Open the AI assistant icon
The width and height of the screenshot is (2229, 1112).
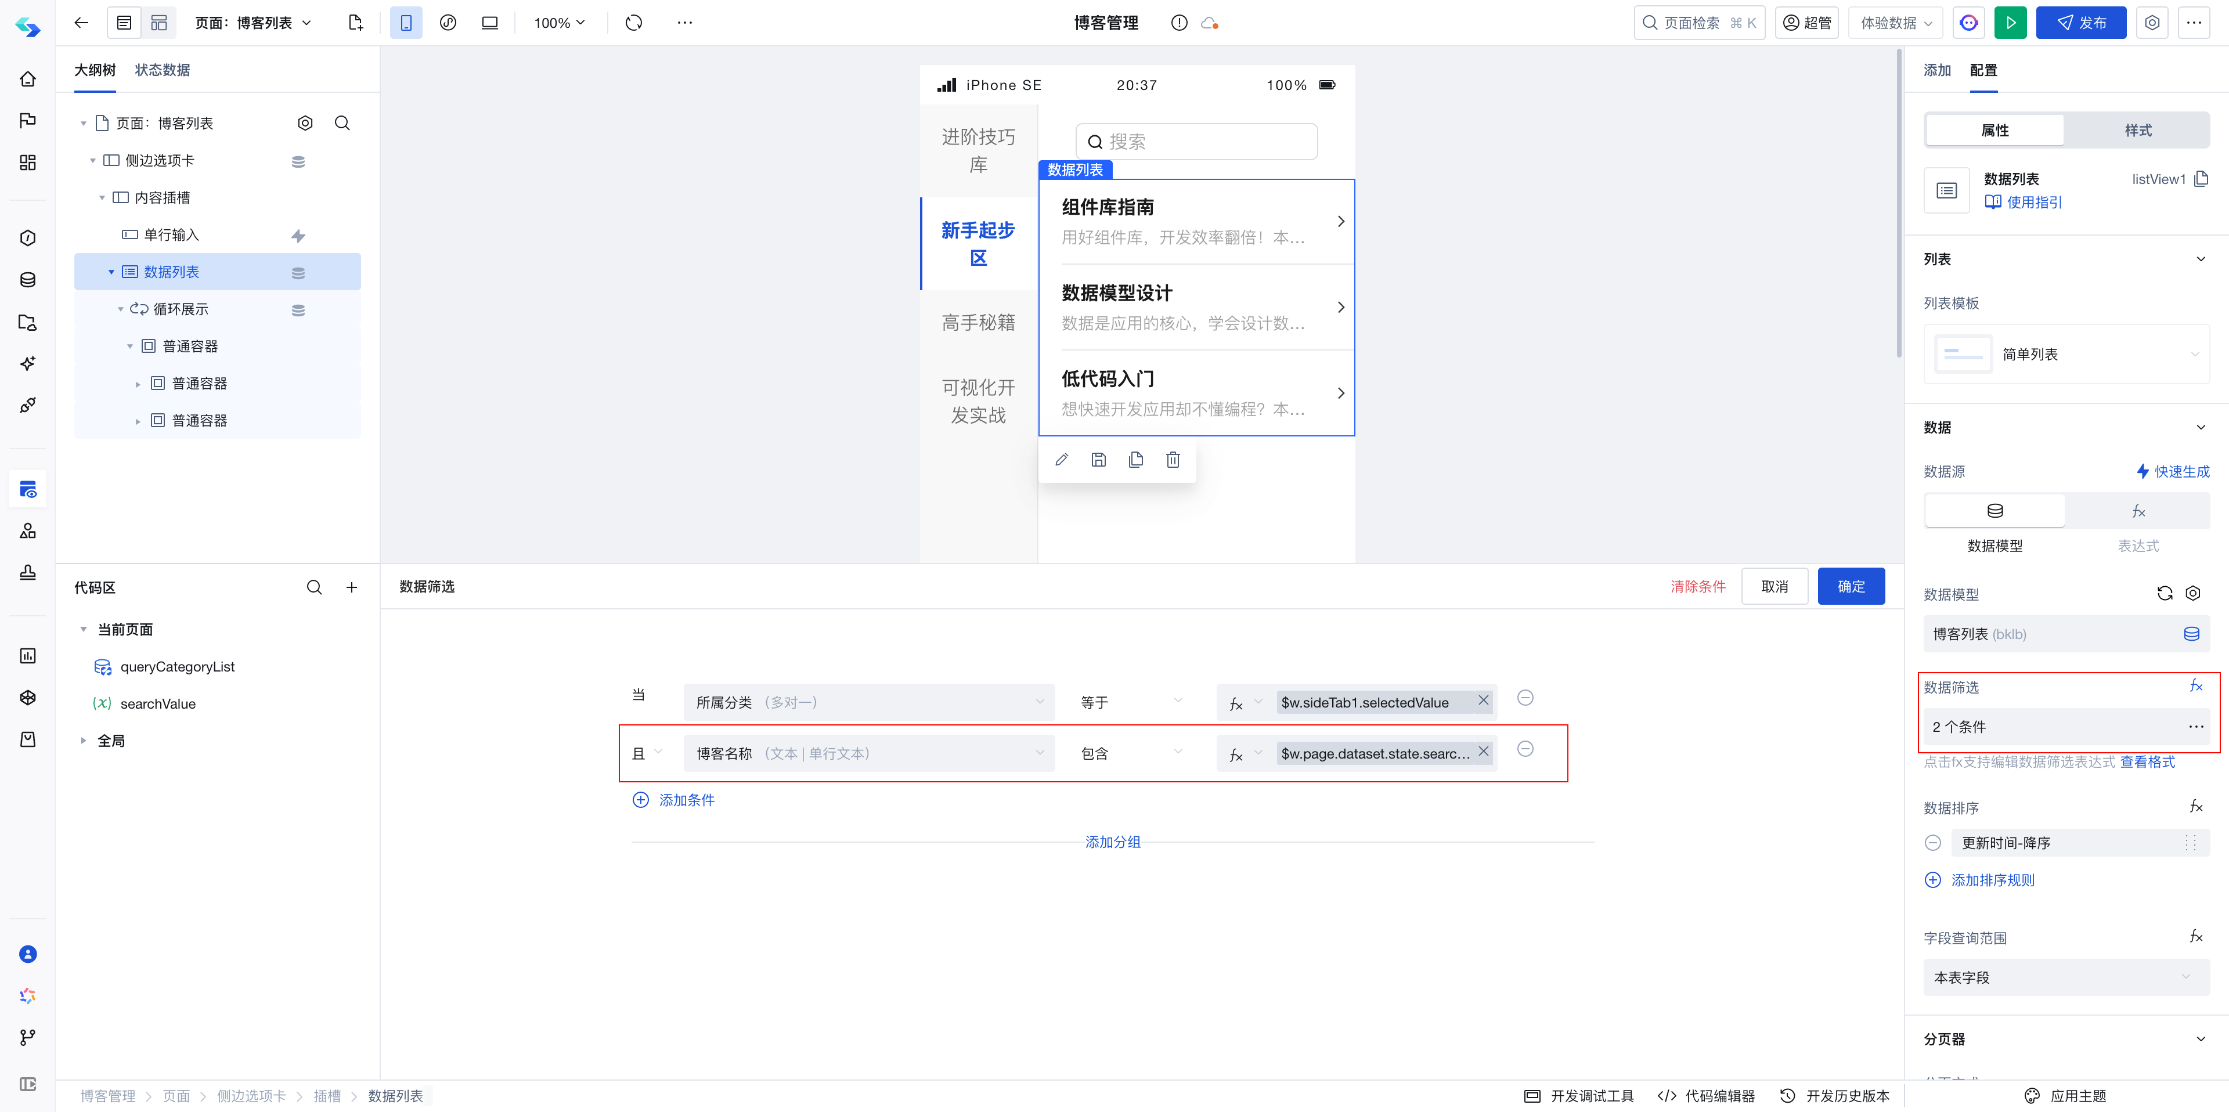coord(1968,23)
